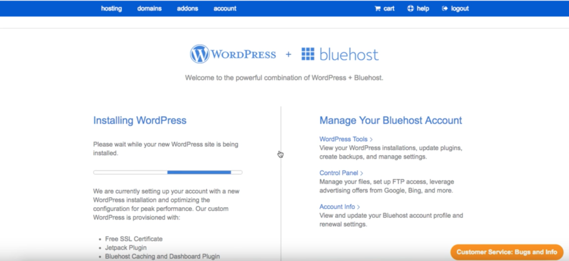The image size is (569, 261).
Task: Click the chevron after Account Info
Action: point(358,207)
